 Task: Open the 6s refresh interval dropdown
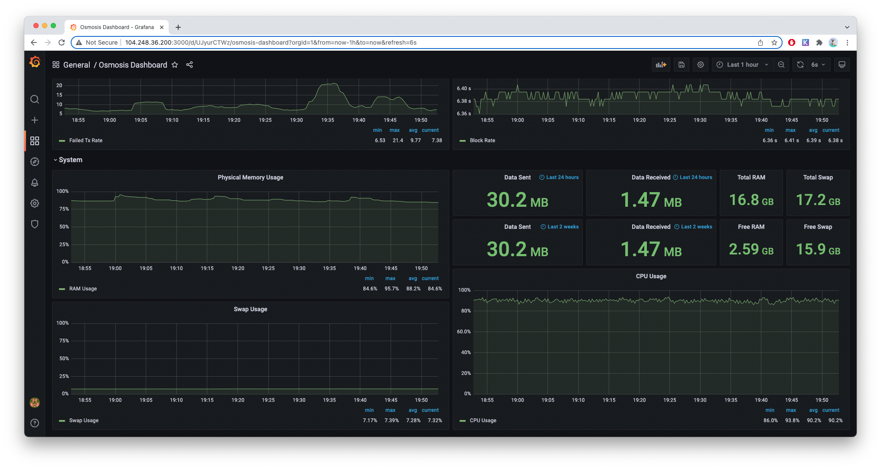click(818, 65)
